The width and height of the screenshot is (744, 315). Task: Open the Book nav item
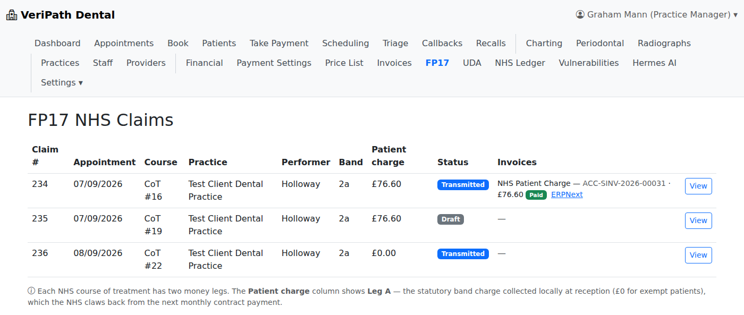178,43
